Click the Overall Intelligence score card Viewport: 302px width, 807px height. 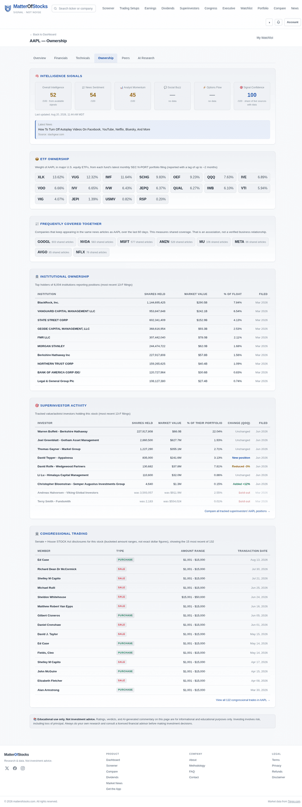[53, 96]
